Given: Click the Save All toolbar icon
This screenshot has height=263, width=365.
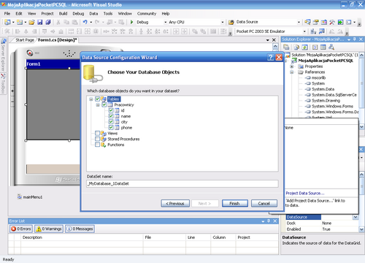Looking at the screenshot, I should pyautogui.click(x=48, y=22).
